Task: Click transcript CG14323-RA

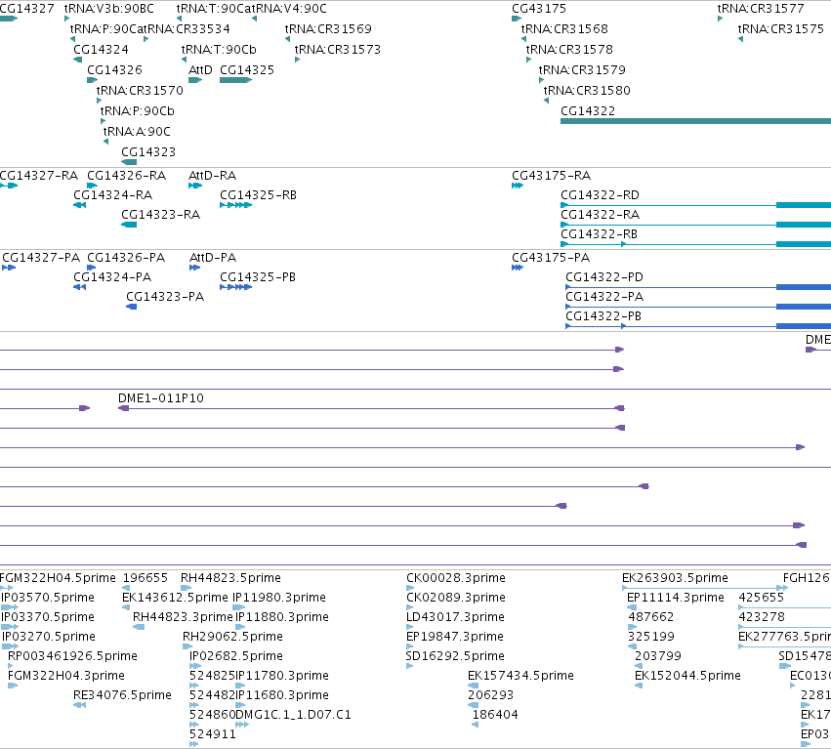Action: point(129,225)
